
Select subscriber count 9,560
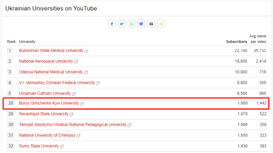(x=242, y=93)
